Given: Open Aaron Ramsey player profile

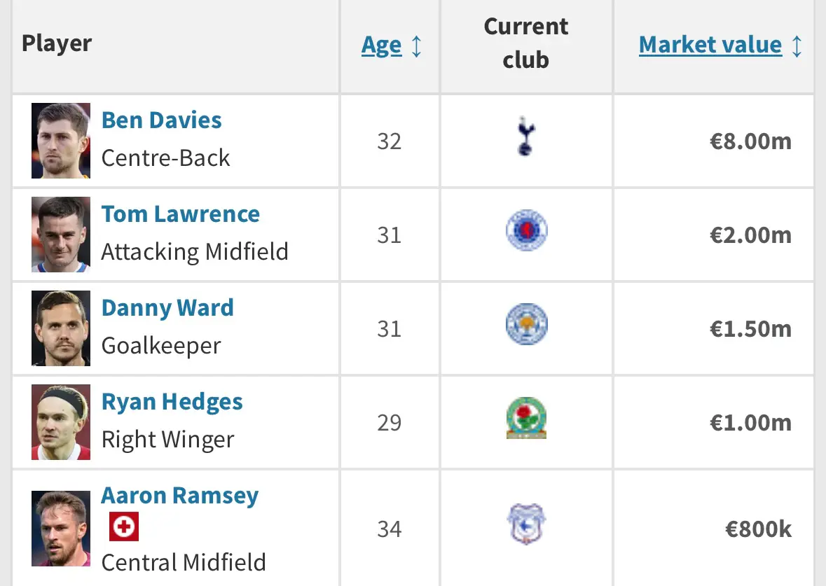Looking at the screenshot, I should pyautogui.click(x=179, y=496).
